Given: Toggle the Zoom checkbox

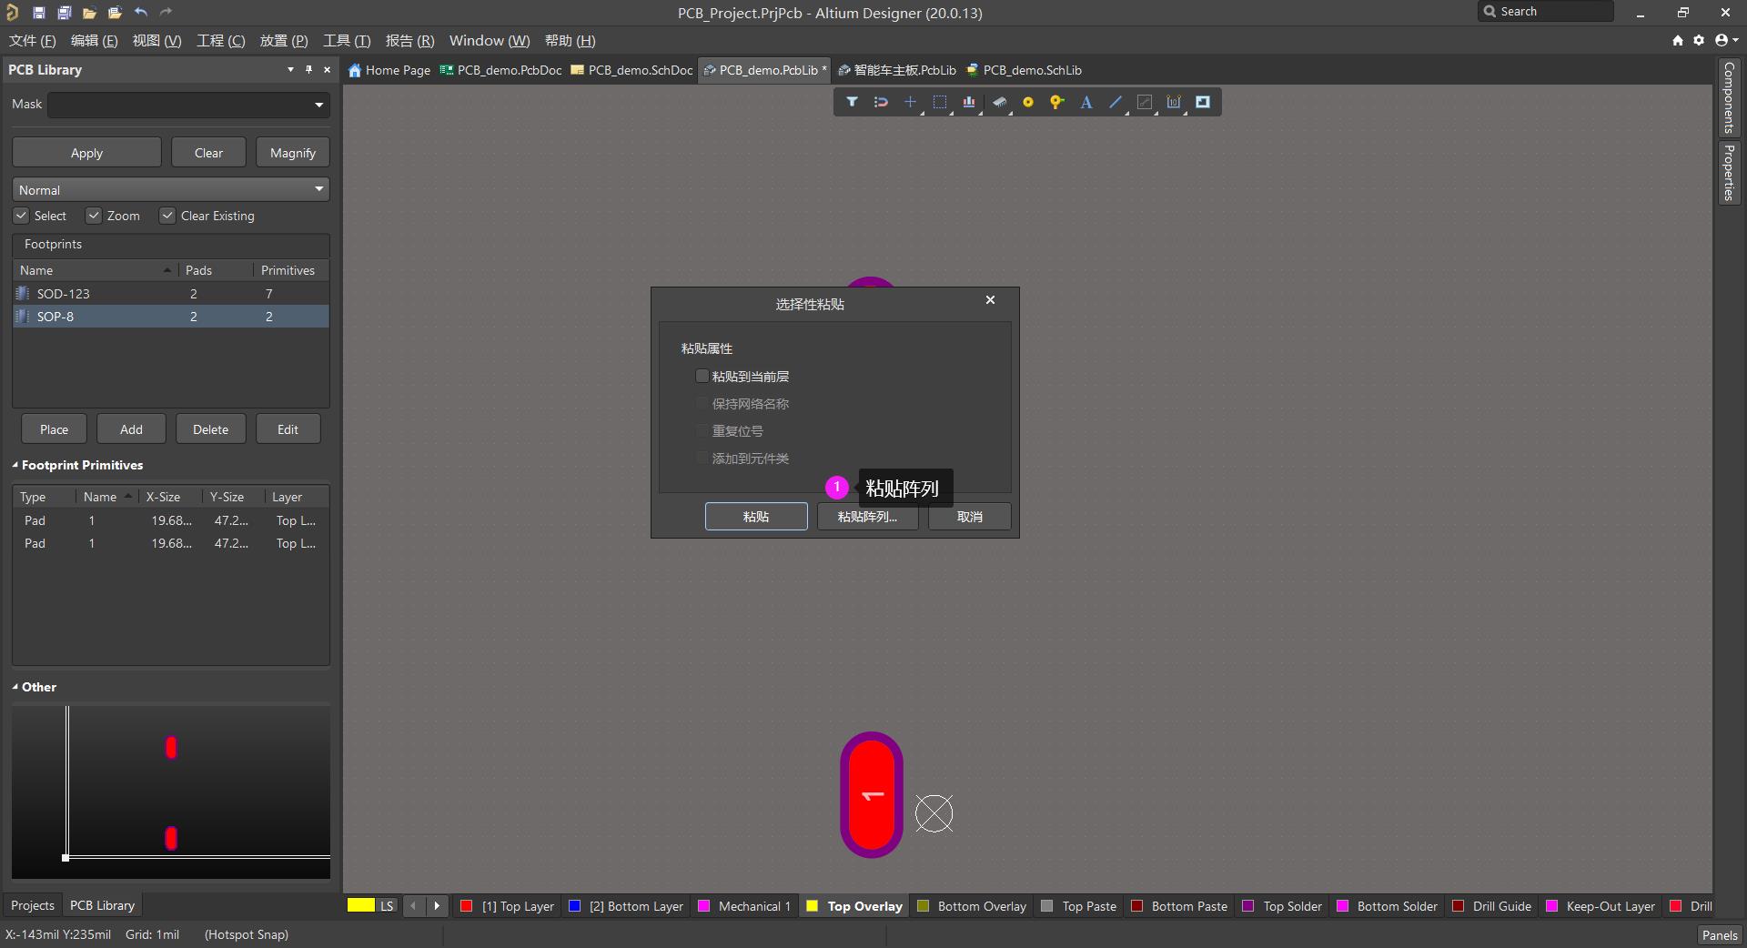Looking at the screenshot, I should pyautogui.click(x=94, y=216).
